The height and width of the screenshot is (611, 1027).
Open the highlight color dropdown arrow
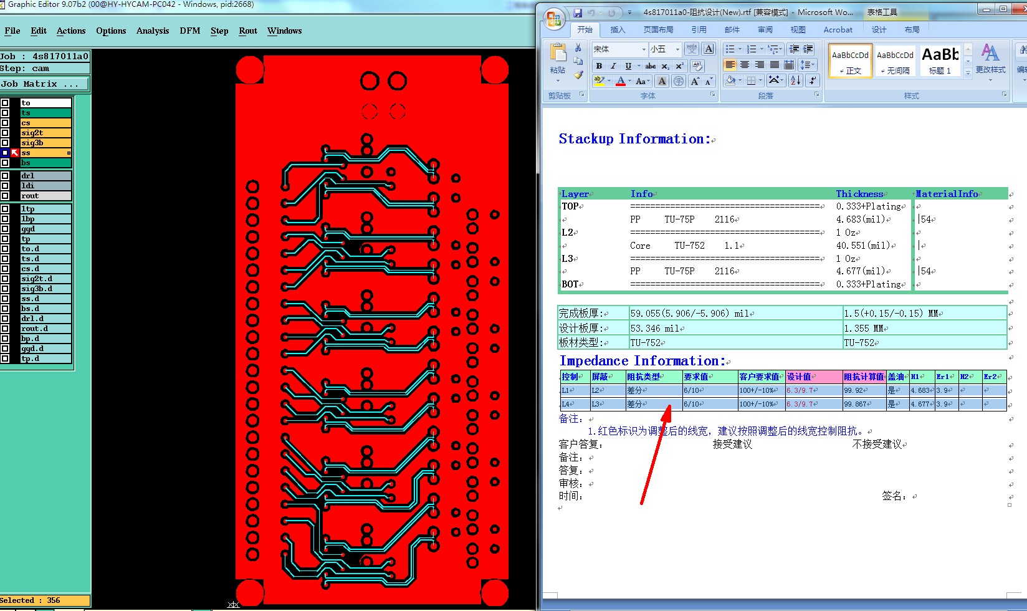609,81
